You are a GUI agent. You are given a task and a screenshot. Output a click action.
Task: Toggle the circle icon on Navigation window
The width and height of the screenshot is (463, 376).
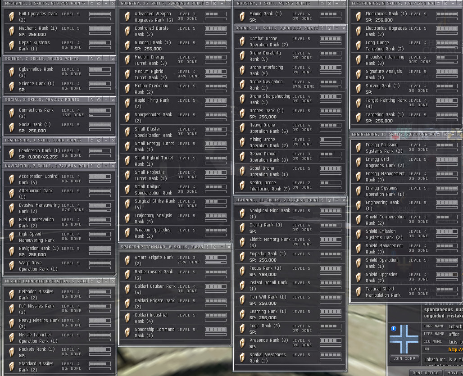[99, 166]
